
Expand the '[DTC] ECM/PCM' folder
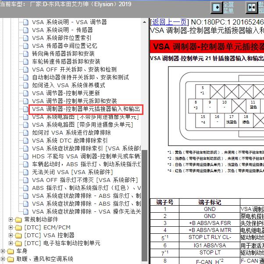point(11,228)
